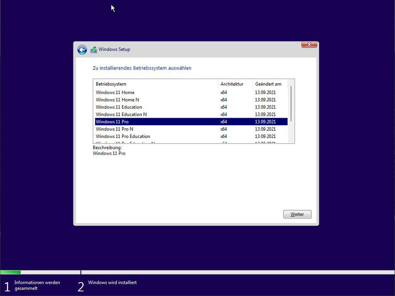Click the setup progress bar at bottom
Screen dimensions: 395x296
click(x=197, y=272)
